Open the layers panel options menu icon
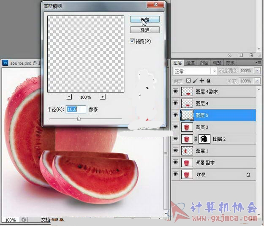This screenshot has height=226, width=264. tap(258, 63)
